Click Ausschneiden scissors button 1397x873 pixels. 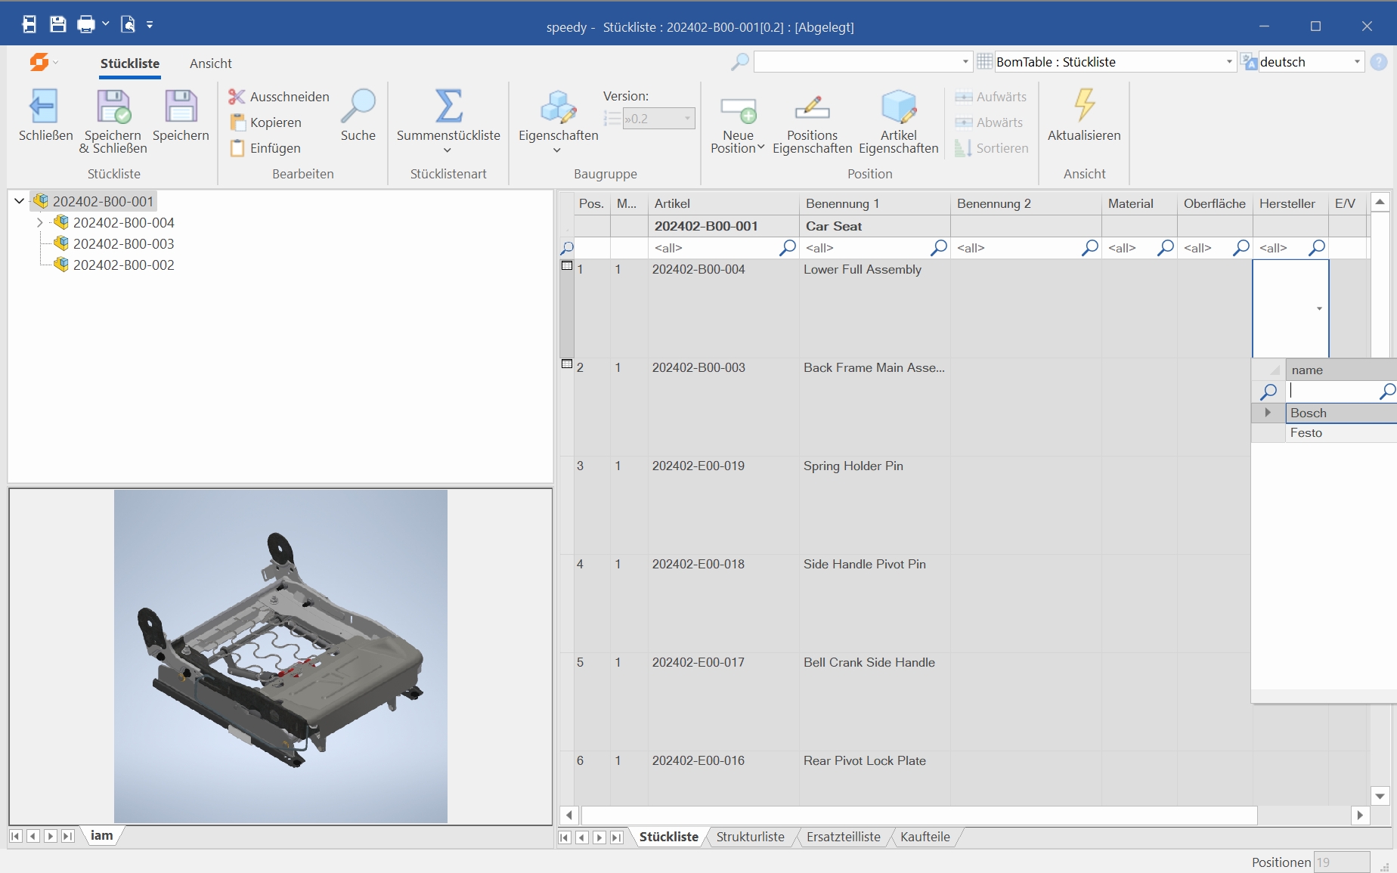(280, 97)
